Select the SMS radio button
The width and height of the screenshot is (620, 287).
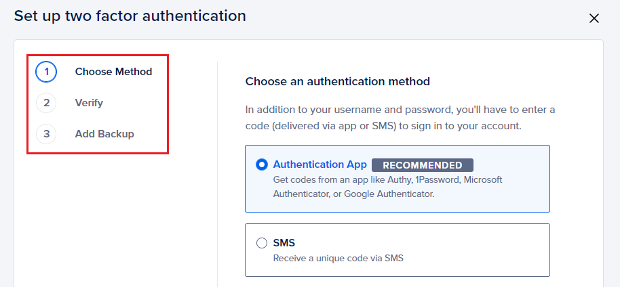click(262, 243)
